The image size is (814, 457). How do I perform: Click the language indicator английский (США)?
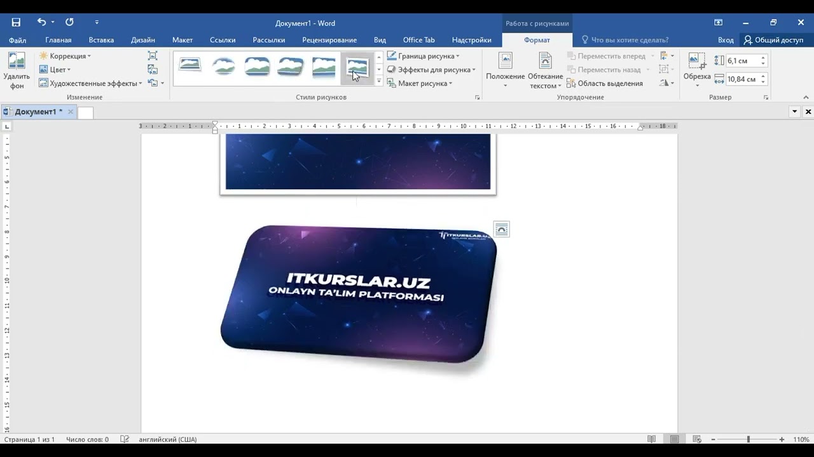coord(168,439)
